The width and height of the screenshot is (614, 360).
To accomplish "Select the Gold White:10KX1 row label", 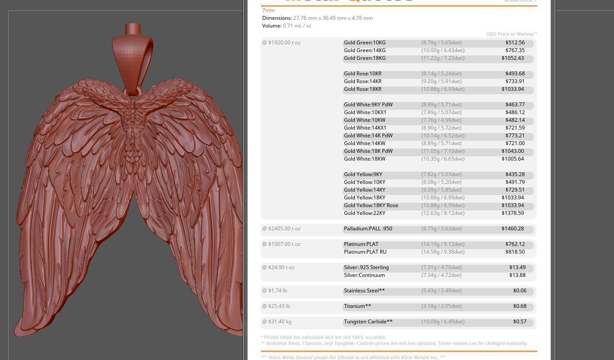I will [365, 112].
